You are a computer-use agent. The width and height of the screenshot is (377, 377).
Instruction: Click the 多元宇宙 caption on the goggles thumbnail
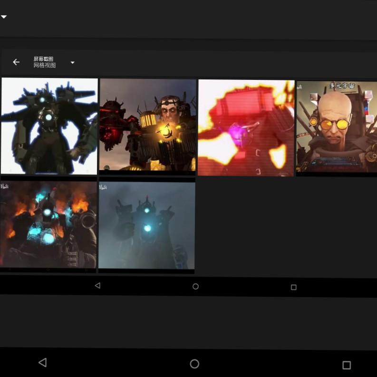[x=342, y=86]
